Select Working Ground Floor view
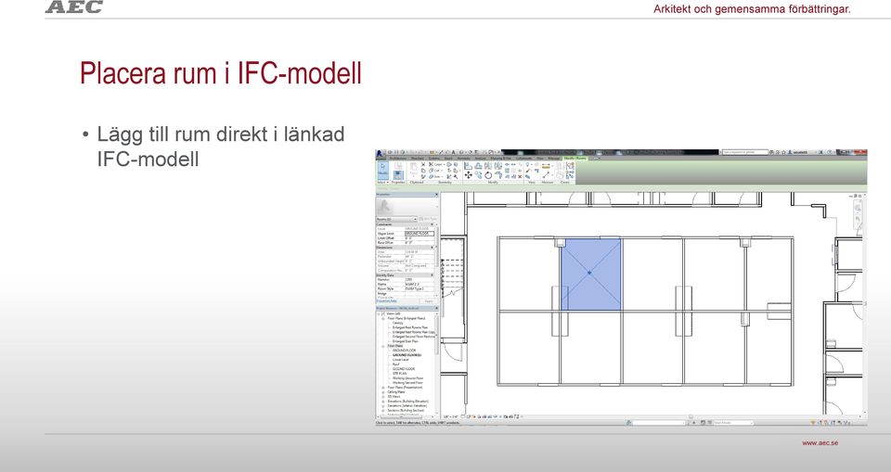Image resolution: width=891 pixels, height=472 pixels. pyautogui.click(x=408, y=378)
